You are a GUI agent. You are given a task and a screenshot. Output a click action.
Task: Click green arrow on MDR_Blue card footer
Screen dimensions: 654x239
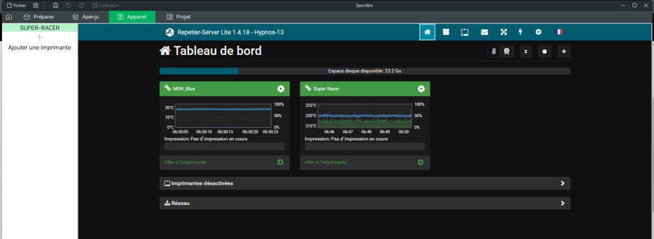coord(281,162)
